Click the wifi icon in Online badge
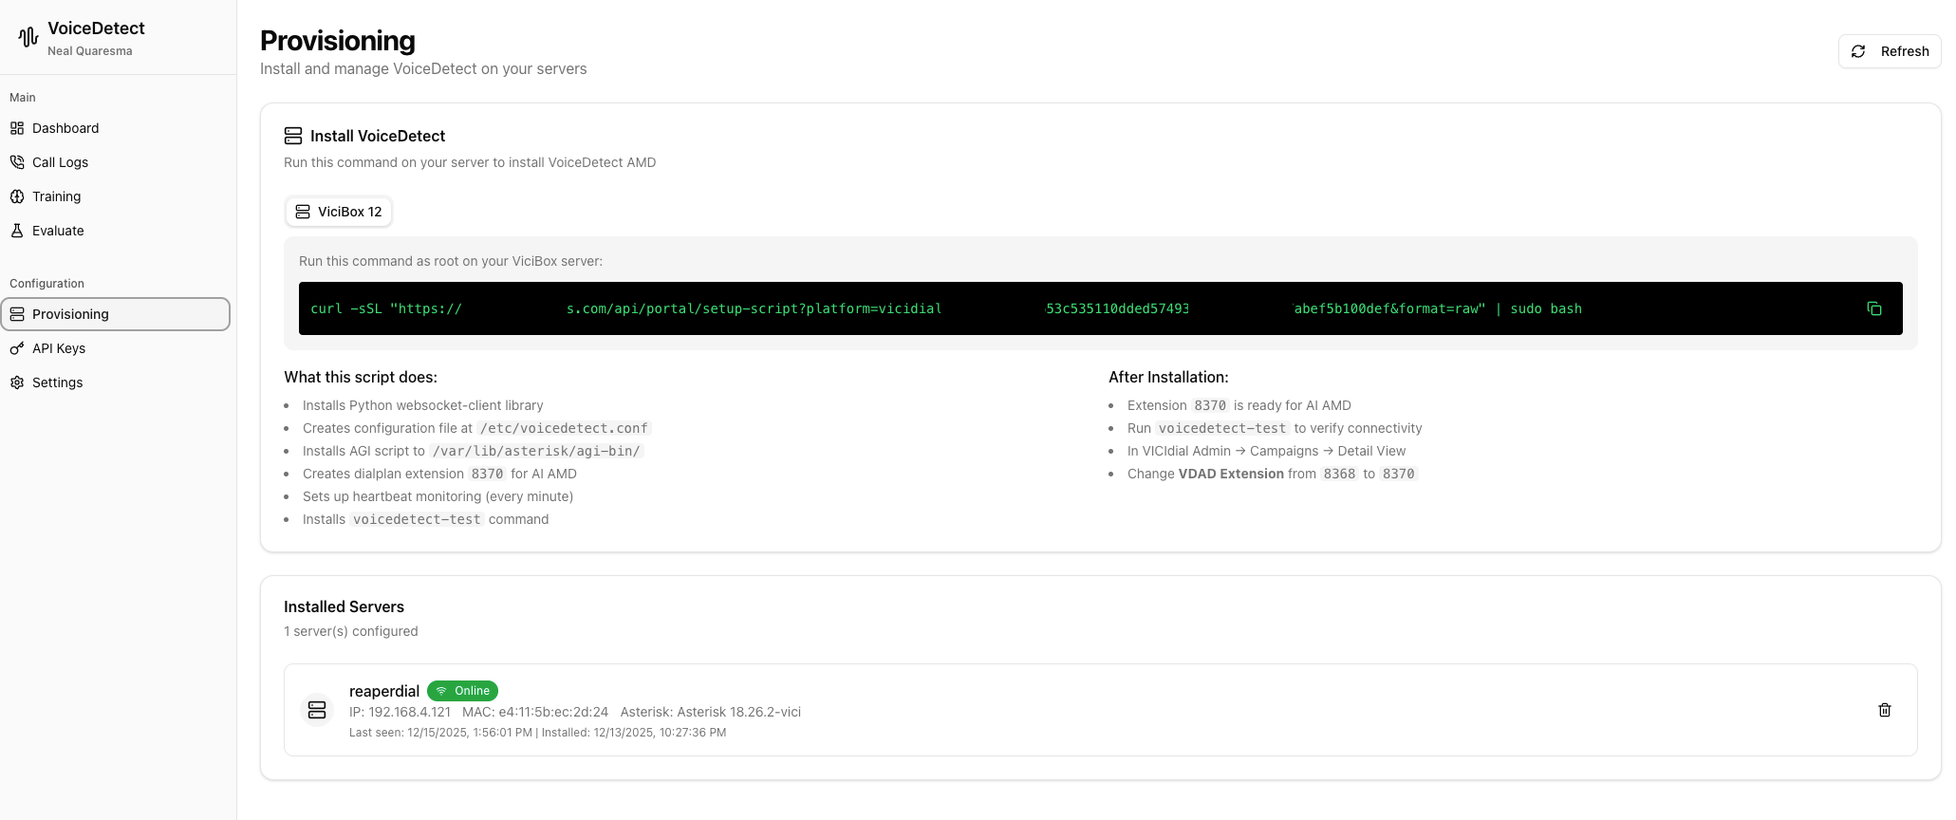Viewport: 1956px width, 820px height. 441,691
